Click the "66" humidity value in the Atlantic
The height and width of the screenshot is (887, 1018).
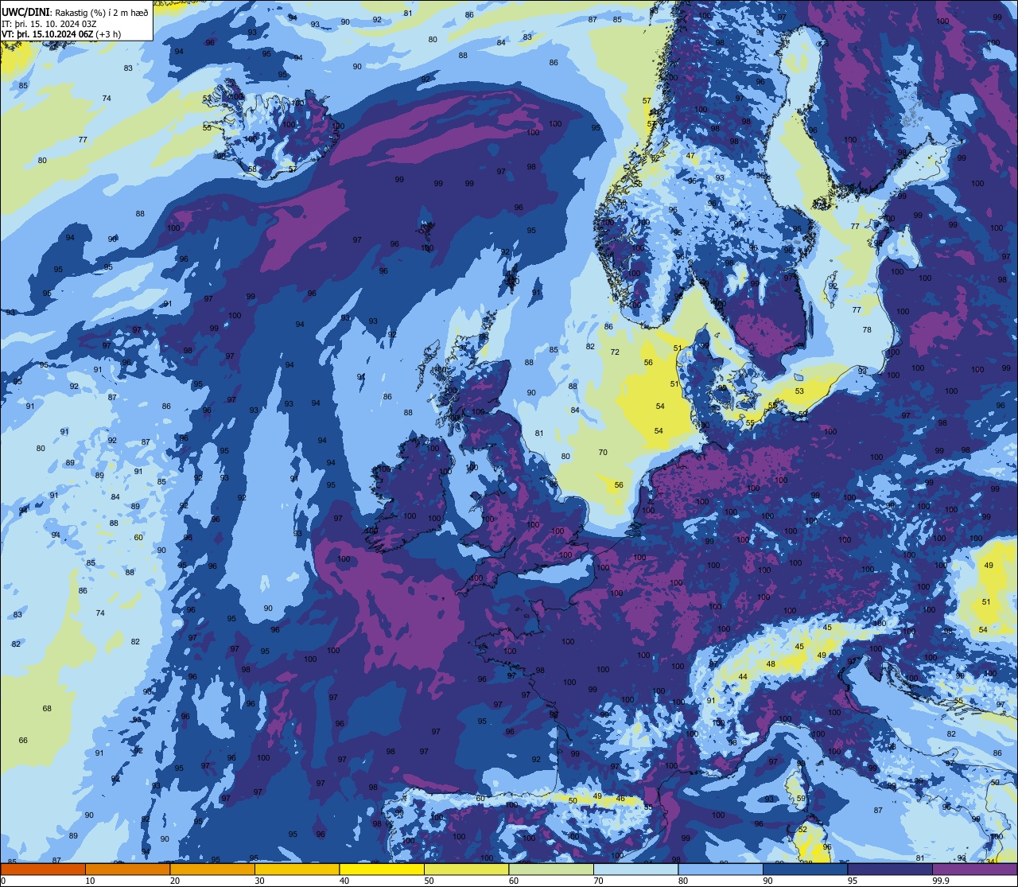23,741
